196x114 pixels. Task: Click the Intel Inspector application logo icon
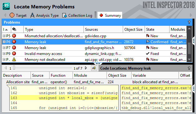pos(6,6)
